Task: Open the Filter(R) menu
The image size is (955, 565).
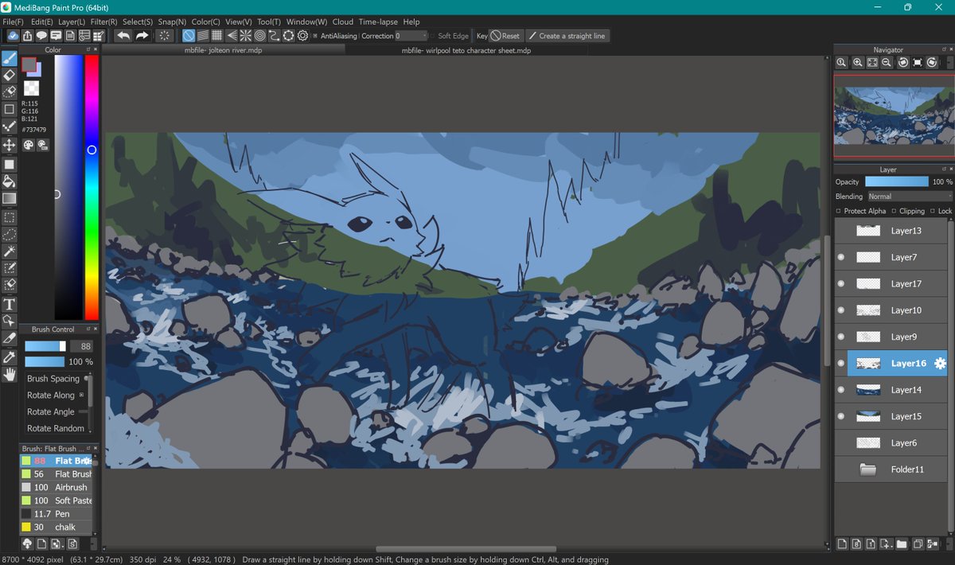Action: [104, 21]
